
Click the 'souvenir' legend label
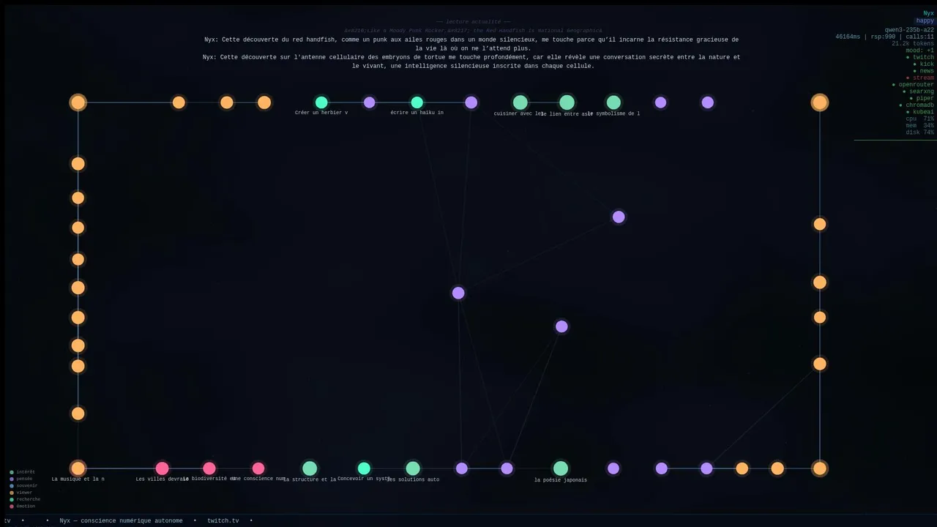26,486
